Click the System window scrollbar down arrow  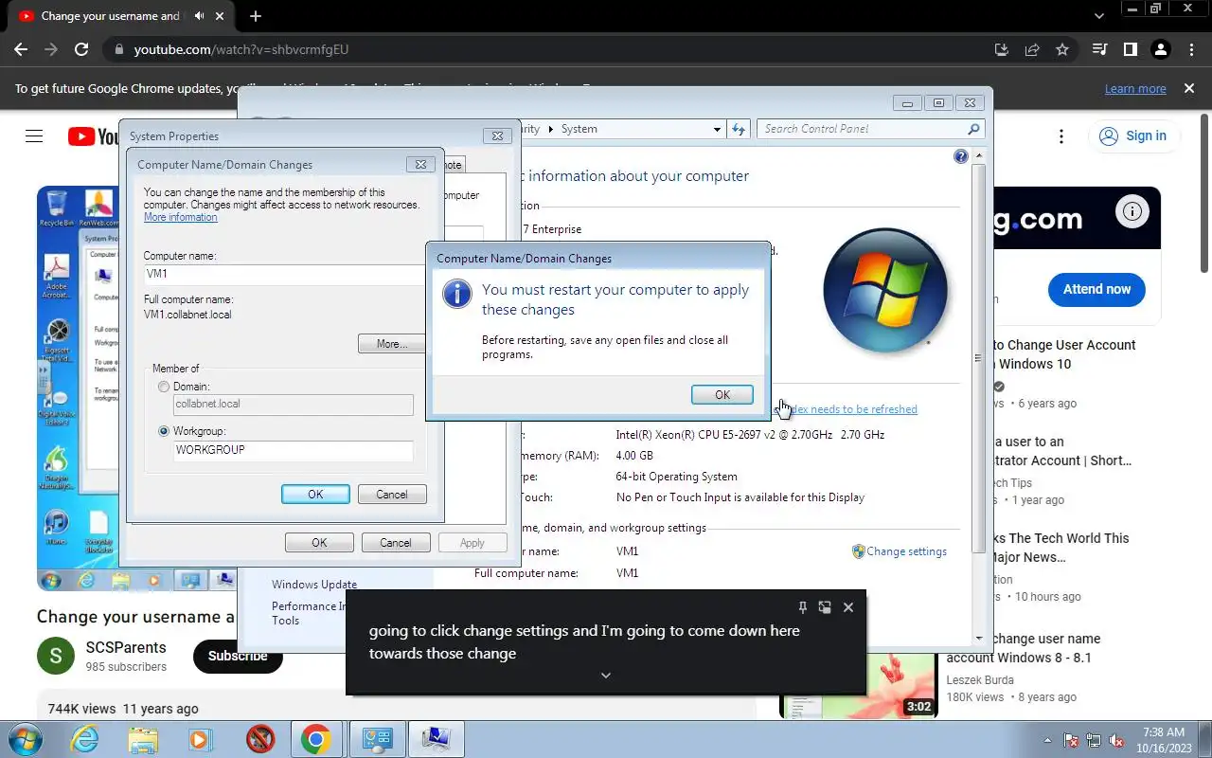(978, 639)
